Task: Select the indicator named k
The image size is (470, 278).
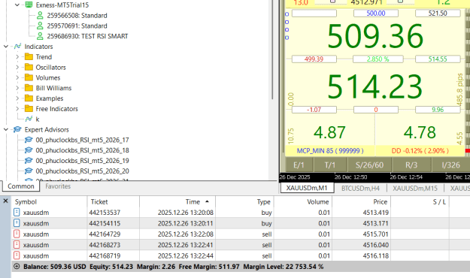Action: coord(38,119)
